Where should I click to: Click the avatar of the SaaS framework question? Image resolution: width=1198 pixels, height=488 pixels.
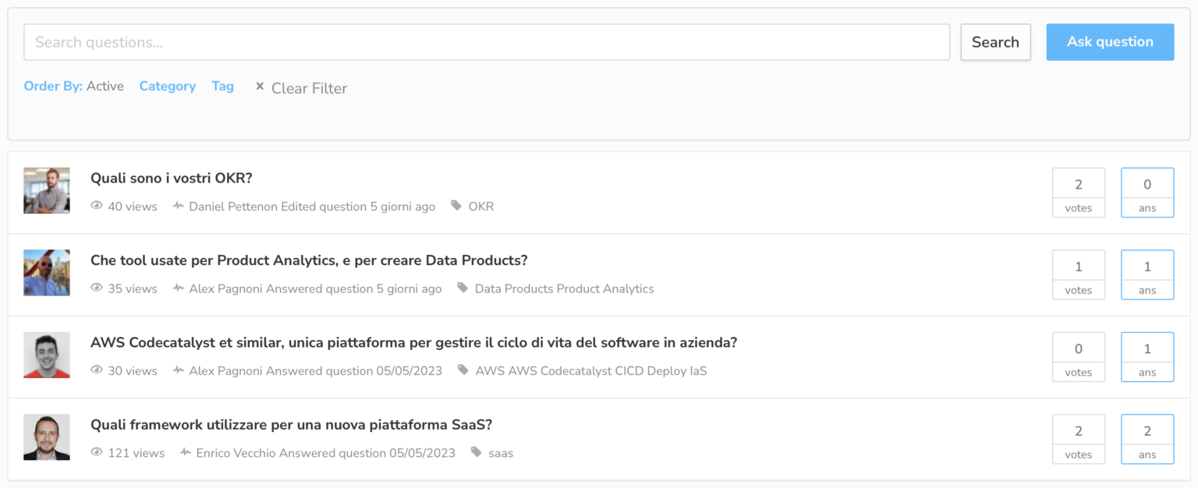coord(47,437)
